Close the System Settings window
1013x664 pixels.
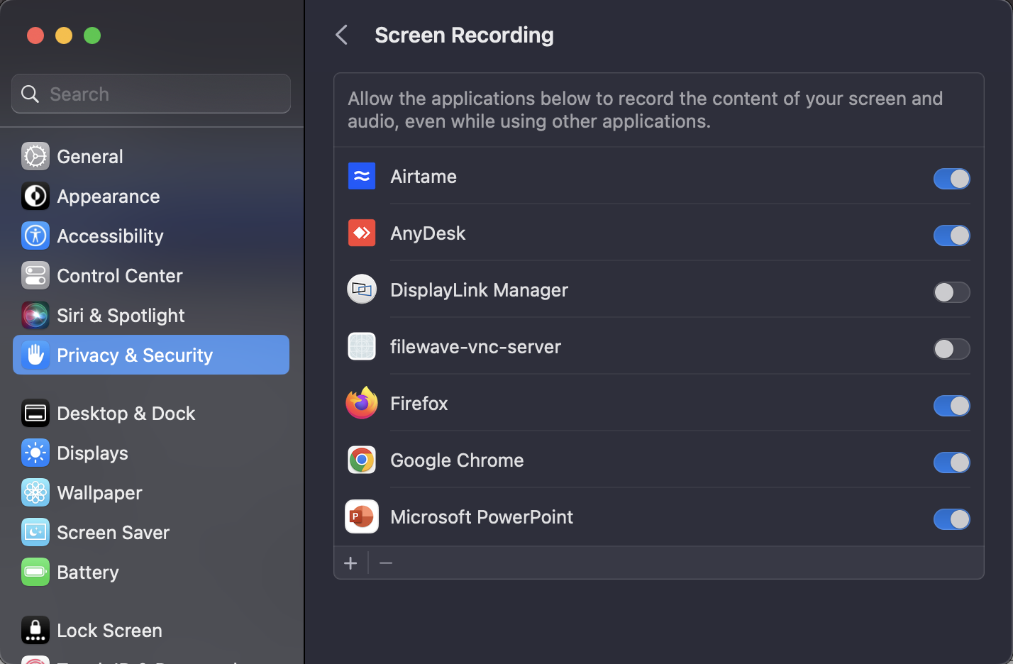pyautogui.click(x=35, y=35)
